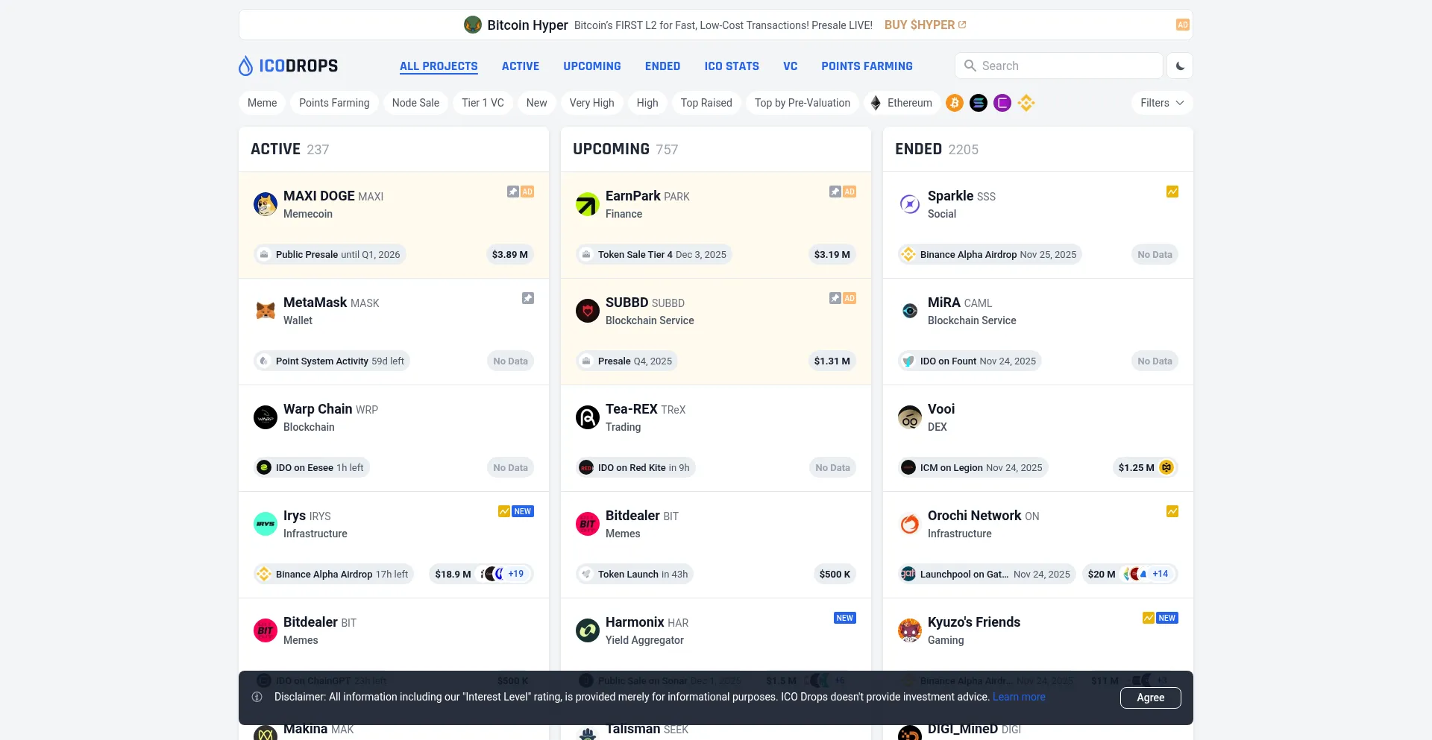Screen dimensions: 1432x740
Task: Click the MetaMask fox icon
Action: pos(266,311)
